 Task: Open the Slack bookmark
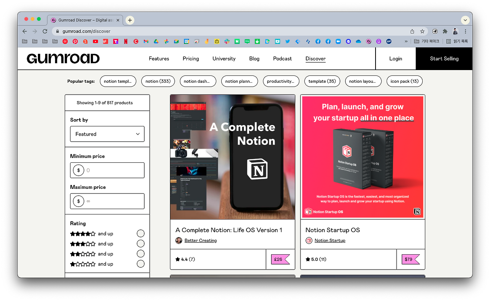click(227, 41)
